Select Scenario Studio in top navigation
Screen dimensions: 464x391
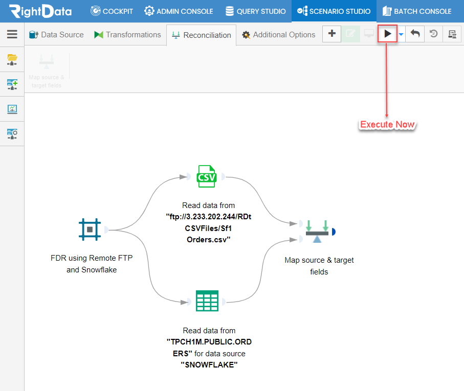(x=334, y=11)
